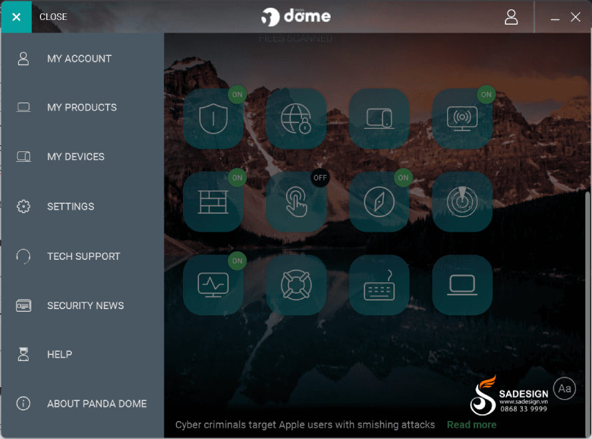
Task: Open the VPN globe-with-lock tile
Action: click(296, 119)
